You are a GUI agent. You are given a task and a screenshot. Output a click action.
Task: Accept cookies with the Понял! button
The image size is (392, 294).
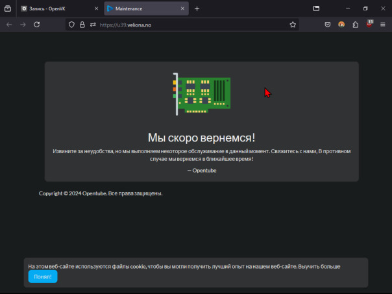pos(43,276)
